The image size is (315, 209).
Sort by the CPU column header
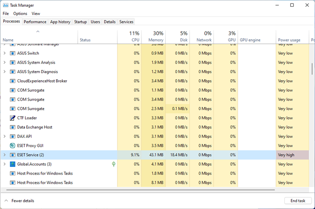129,37
